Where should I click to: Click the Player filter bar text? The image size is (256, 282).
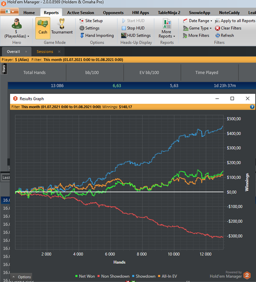tap(15, 60)
